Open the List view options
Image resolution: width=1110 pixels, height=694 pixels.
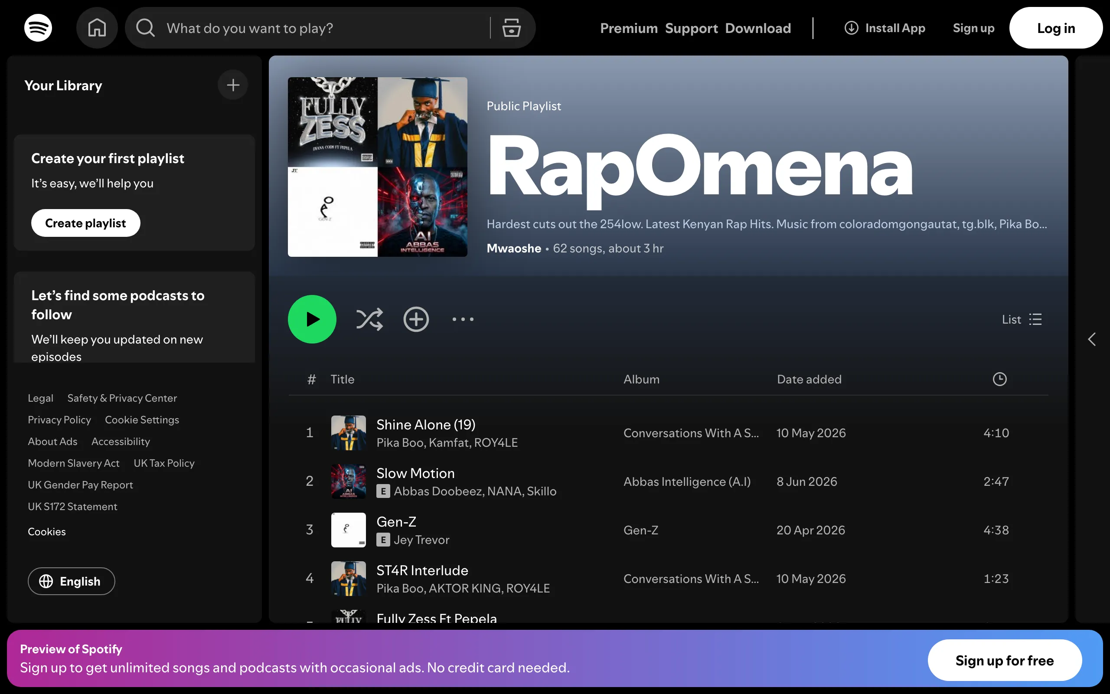(1022, 319)
